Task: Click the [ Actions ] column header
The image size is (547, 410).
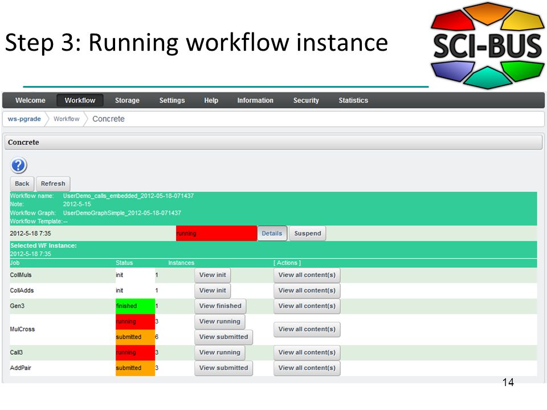Action: [x=287, y=263]
